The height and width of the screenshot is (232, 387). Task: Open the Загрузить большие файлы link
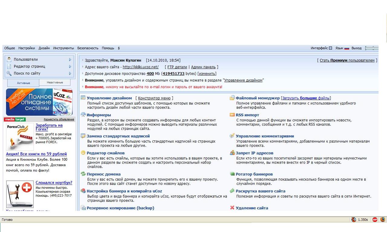click(x=306, y=98)
